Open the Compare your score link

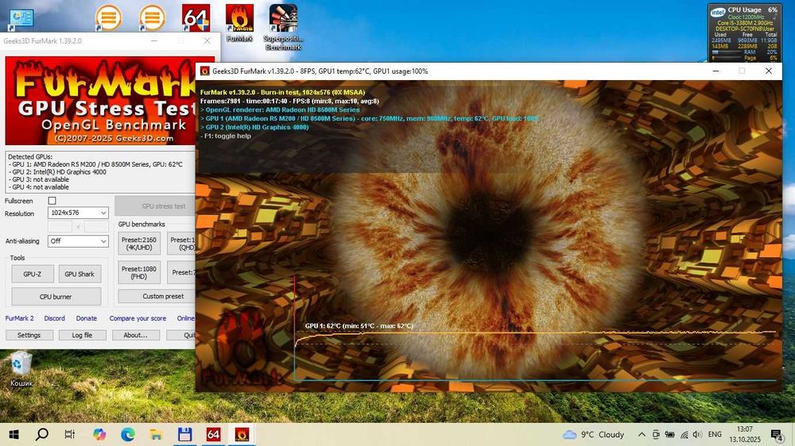(x=138, y=318)
